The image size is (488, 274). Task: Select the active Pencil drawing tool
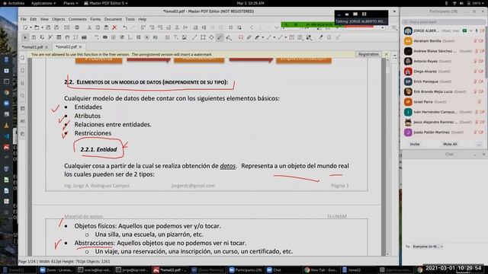[220, 37]
